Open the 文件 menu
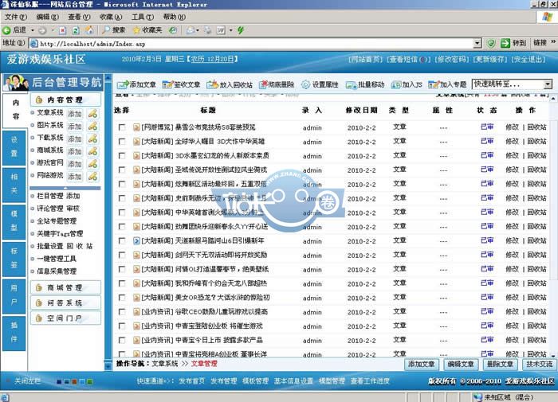The image size is (558, 402). click(x=16, y=17)
